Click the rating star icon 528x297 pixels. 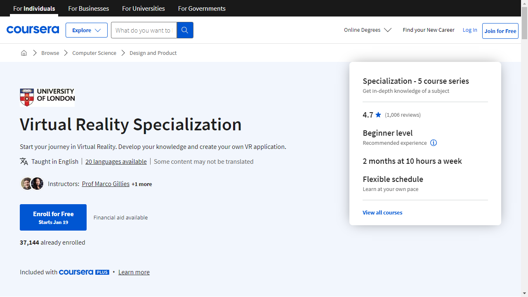378,115
